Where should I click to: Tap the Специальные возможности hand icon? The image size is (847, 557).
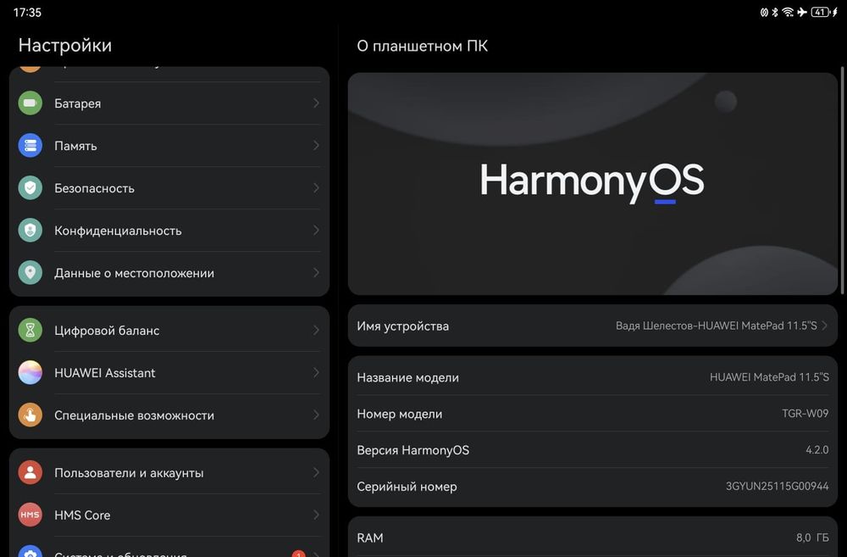[30, 415]
